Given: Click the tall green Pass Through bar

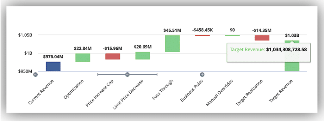Looking at the screenshot, I should pyautogui.click(x=172, y=44).
